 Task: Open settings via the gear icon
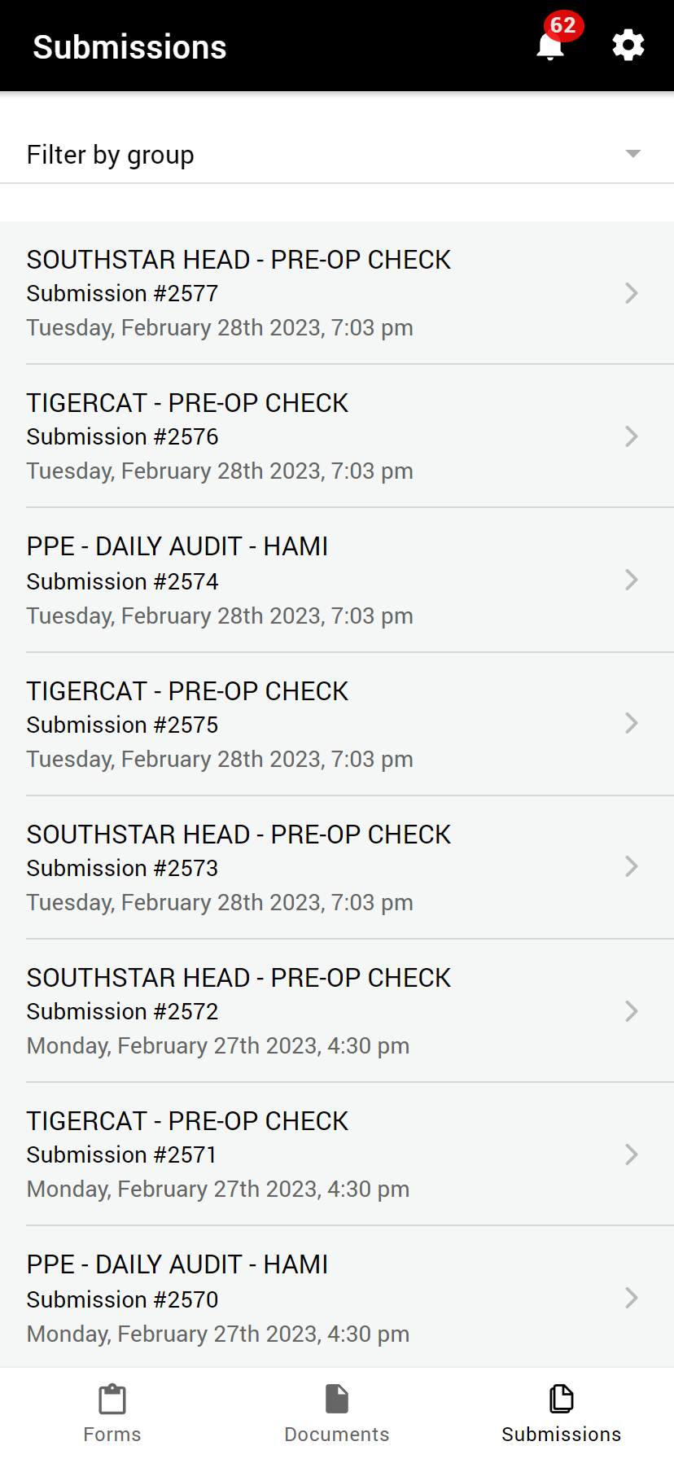point(628,46)
